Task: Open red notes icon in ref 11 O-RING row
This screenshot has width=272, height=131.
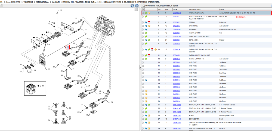Action: [x=149, y=55]
